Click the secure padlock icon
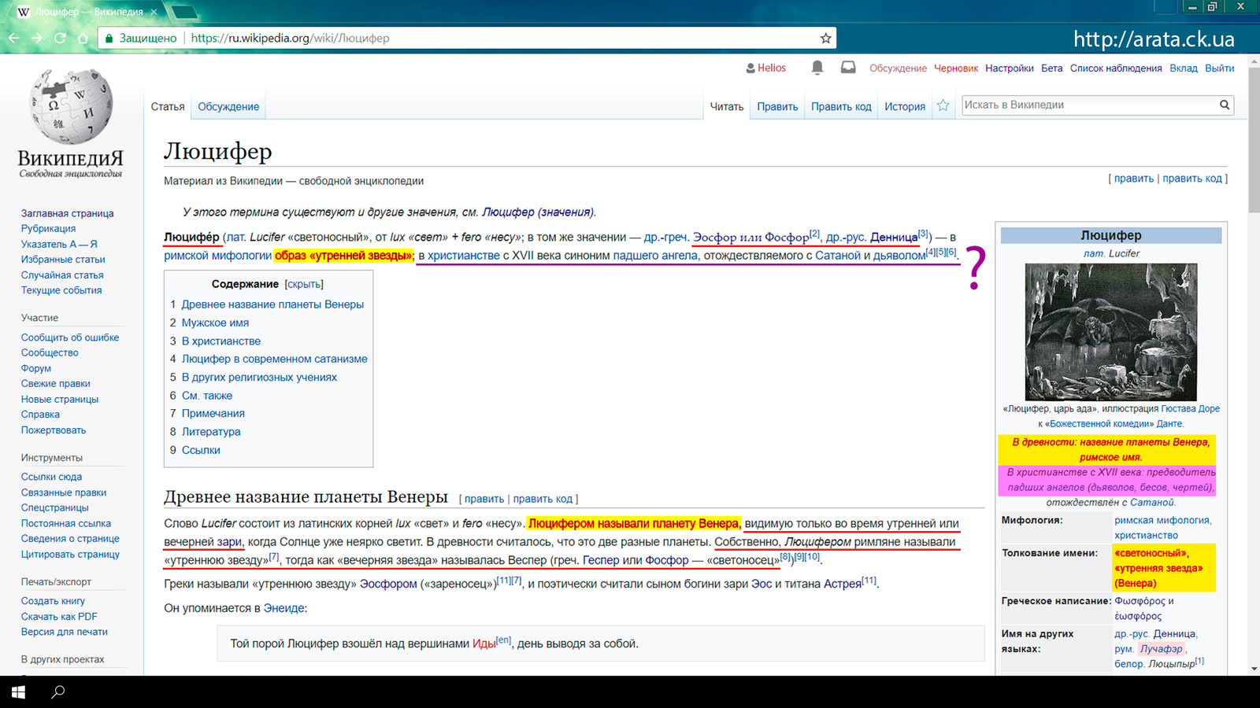Screen dimensions: 1260x708 (109, 38)
